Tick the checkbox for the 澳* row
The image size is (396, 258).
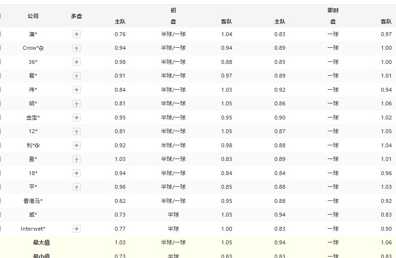(0, 34)
